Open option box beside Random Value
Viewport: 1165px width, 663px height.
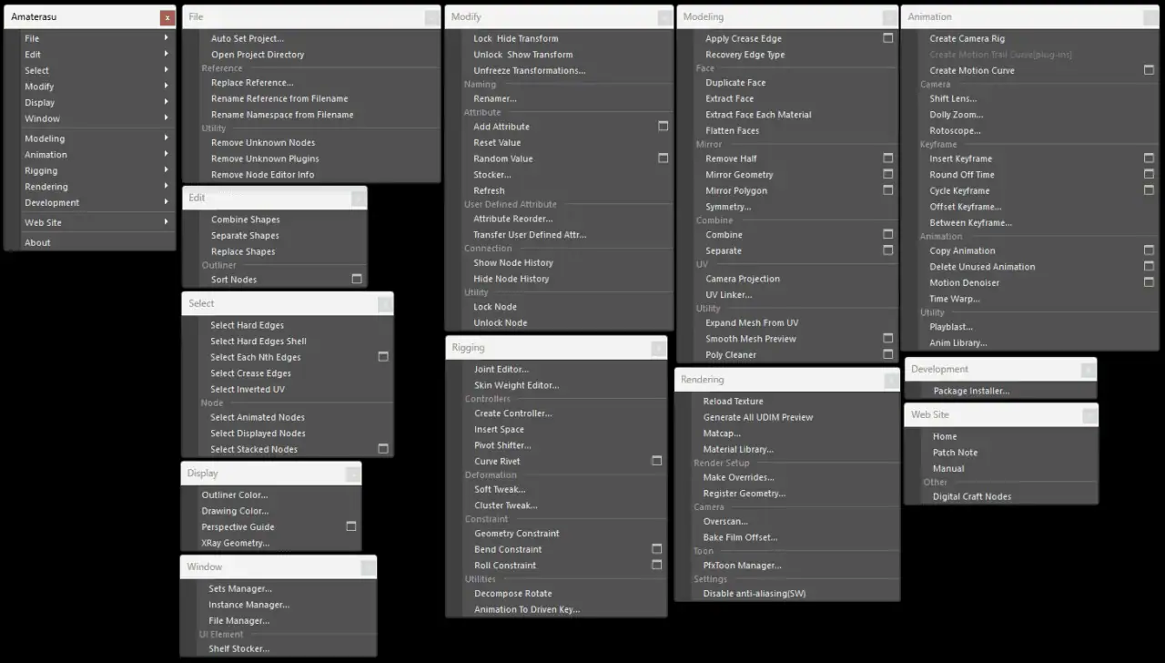click(x=663, y=158)
